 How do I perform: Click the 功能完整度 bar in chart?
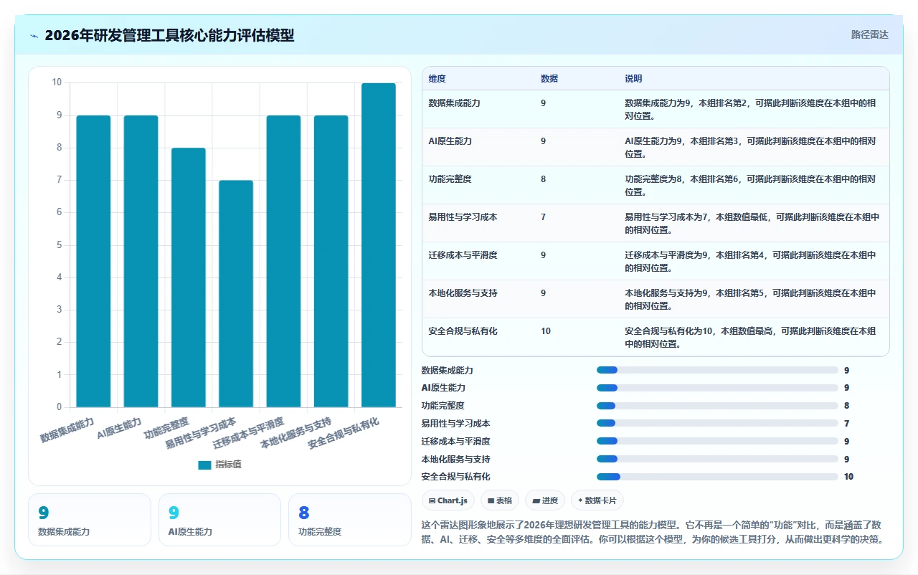click(189, 277)
